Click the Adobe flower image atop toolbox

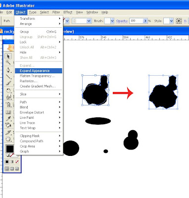point(10,48)
